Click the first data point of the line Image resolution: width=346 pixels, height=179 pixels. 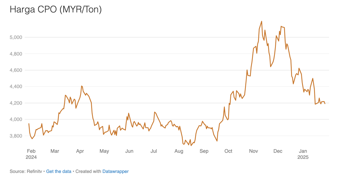point(29,124)
